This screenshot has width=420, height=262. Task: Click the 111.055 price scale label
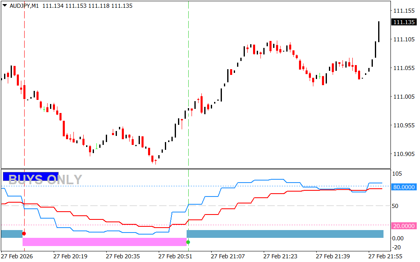coord(404,68)
